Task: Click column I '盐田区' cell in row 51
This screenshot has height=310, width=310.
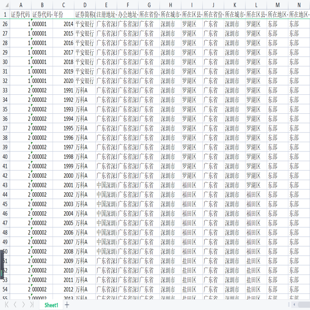Action: point(192,261)
